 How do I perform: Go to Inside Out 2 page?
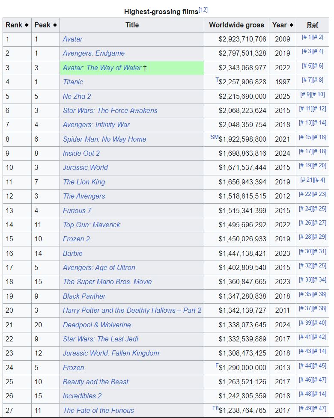click(81, 153)
